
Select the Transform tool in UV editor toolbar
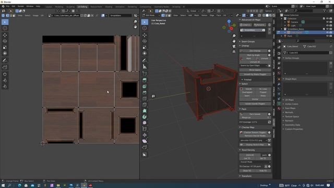(x=5, y=53)
